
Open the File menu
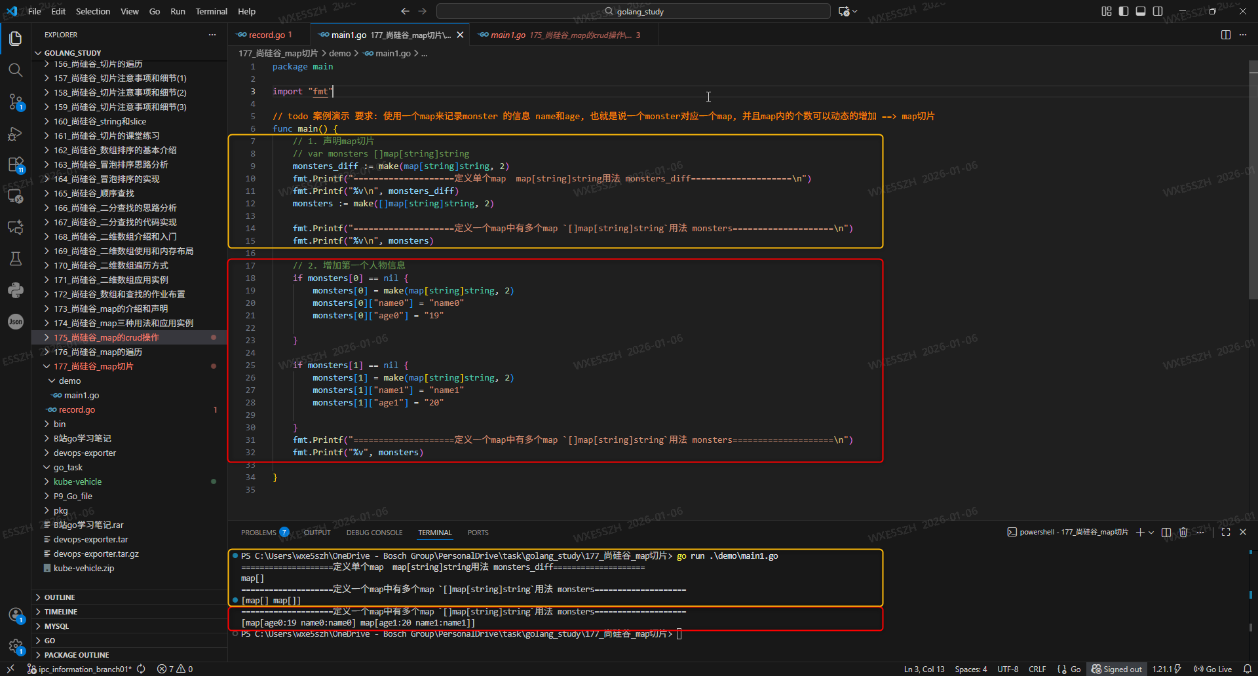35,11
